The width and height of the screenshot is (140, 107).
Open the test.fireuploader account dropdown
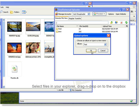89,14
